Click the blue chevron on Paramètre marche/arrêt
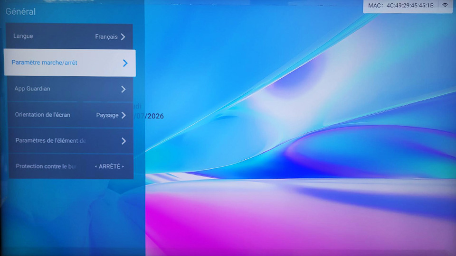This screenshot has width=456, height=256. (125, 63)
